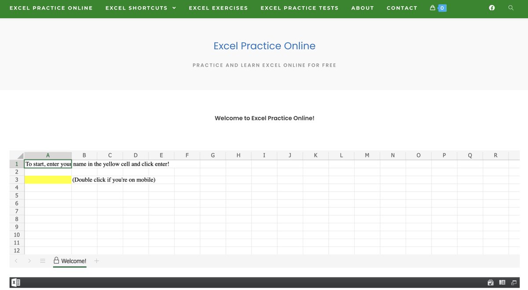Open the Facebook page icon
The image size is (528, 290).
[492, 8]
